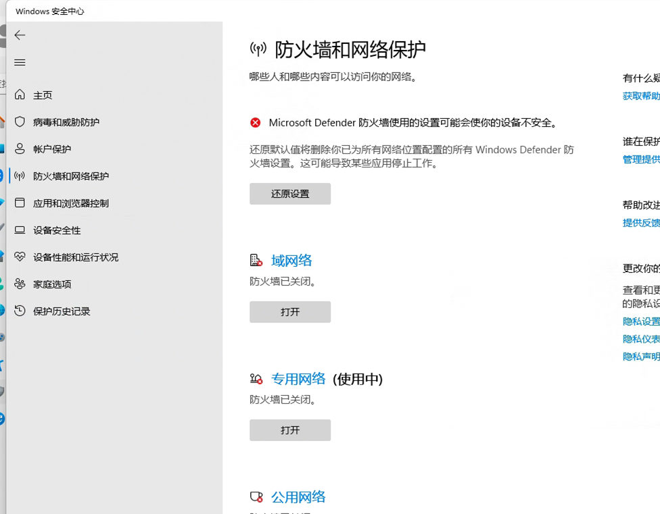Screen dimensions: 660x514
Task: Go to 主页 in the sidebar
Action: (x=43, y=95)
